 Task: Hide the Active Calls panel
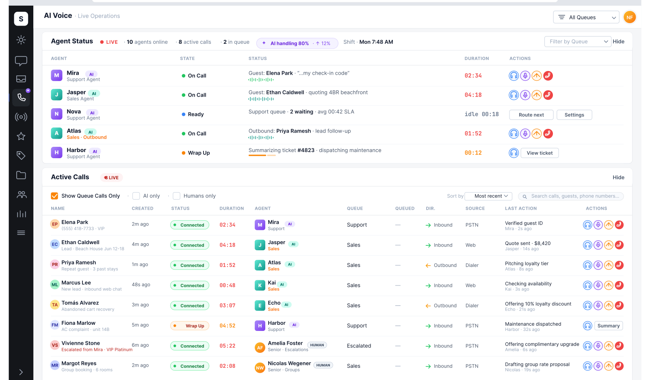pos(618,177)
